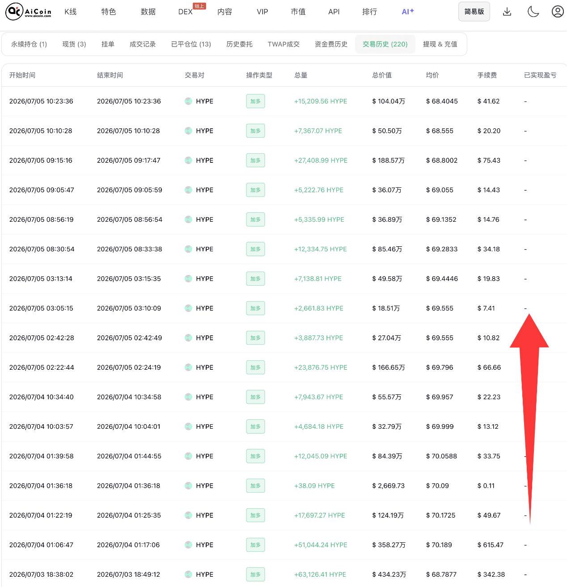Viewport: 567px width, 587px height.
Task: Click average price $ 69.2833
Action: 442,249
